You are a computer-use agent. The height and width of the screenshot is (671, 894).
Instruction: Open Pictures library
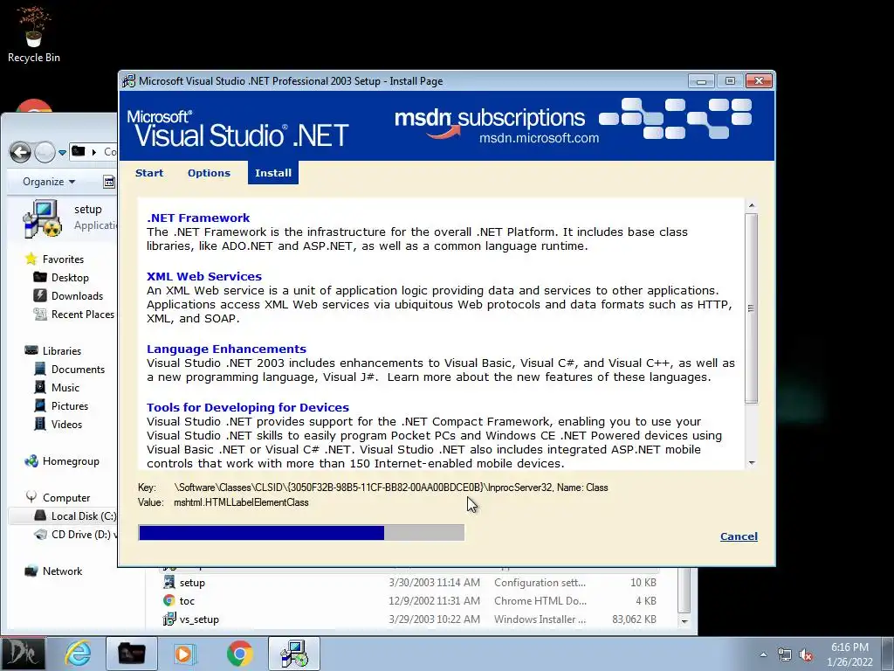(x=70, y=405)
